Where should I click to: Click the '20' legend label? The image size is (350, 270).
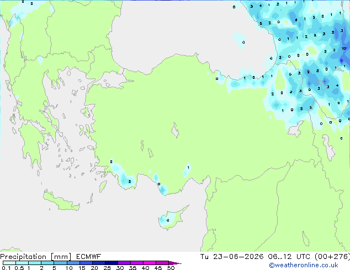click(x=94, y=268)
